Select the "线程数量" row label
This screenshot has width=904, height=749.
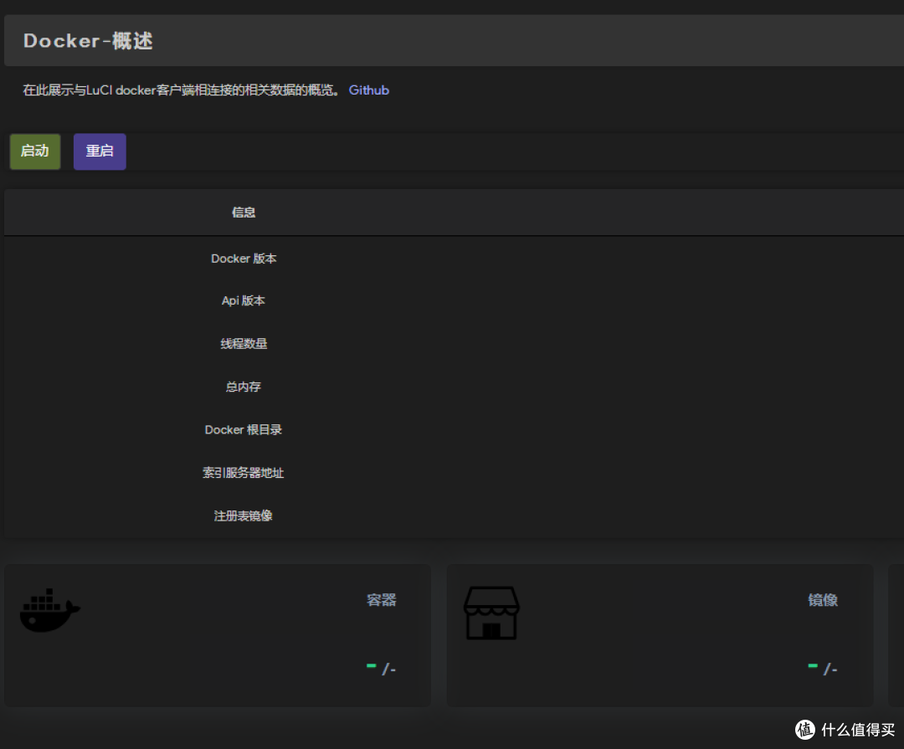pos(244,344)
